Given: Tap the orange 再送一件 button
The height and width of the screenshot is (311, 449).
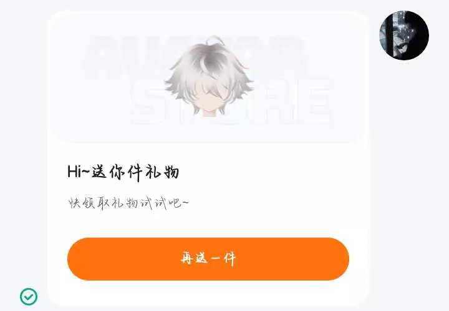Looking at the screenshot, I should point(208,259).
